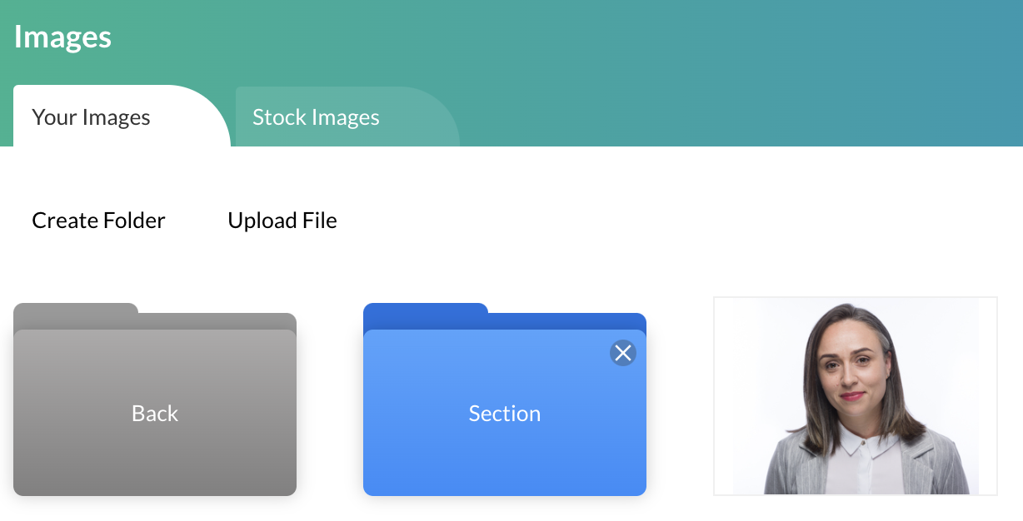This screenshot has height=521, width=1023.
Task: Click the Images panel header
Action: (x=62, y=37)
